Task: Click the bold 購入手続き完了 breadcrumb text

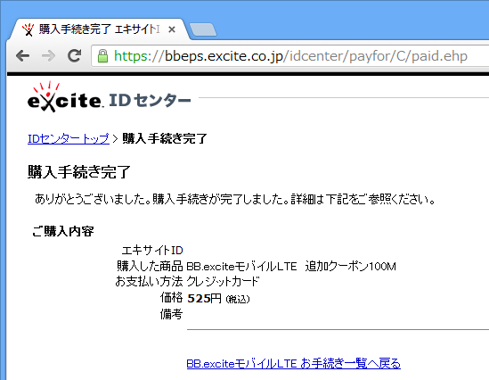Action: click(x=165, y=138)
